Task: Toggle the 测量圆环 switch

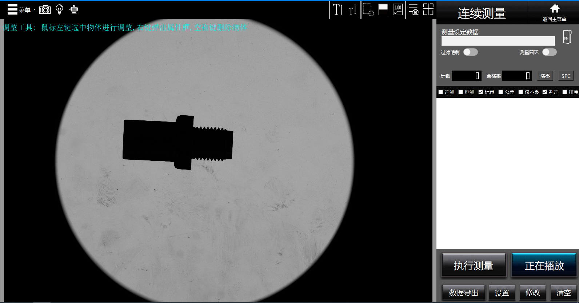Action: coord(549,52)
